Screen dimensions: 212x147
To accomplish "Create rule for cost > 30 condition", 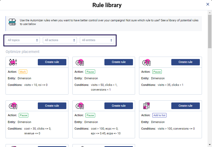I will [x=52, y=106].
